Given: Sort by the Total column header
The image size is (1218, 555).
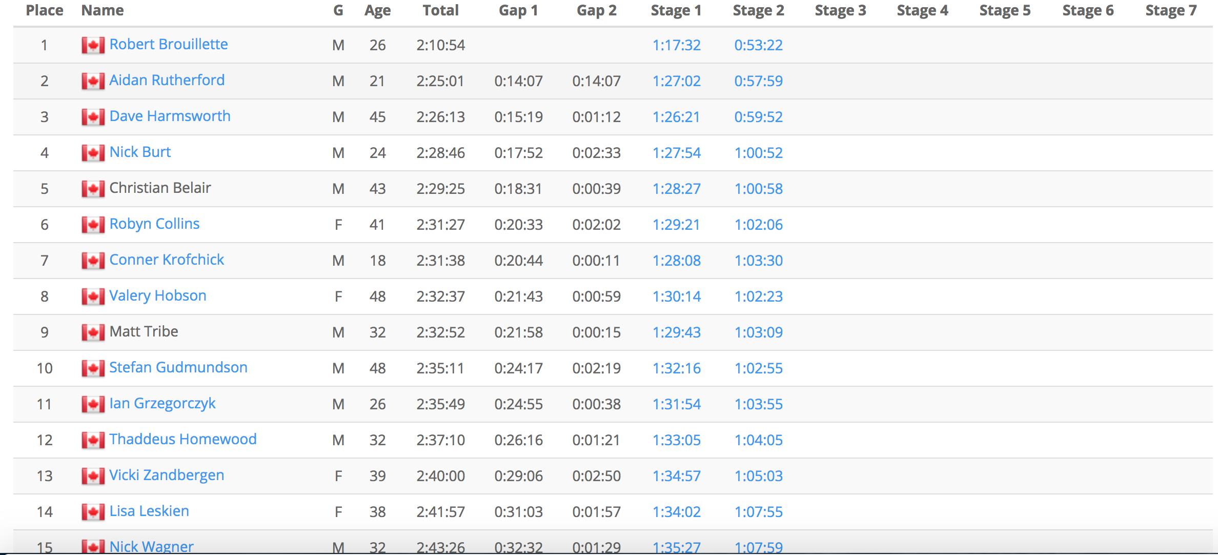Looking at the screenshot, I should point(440,10).
